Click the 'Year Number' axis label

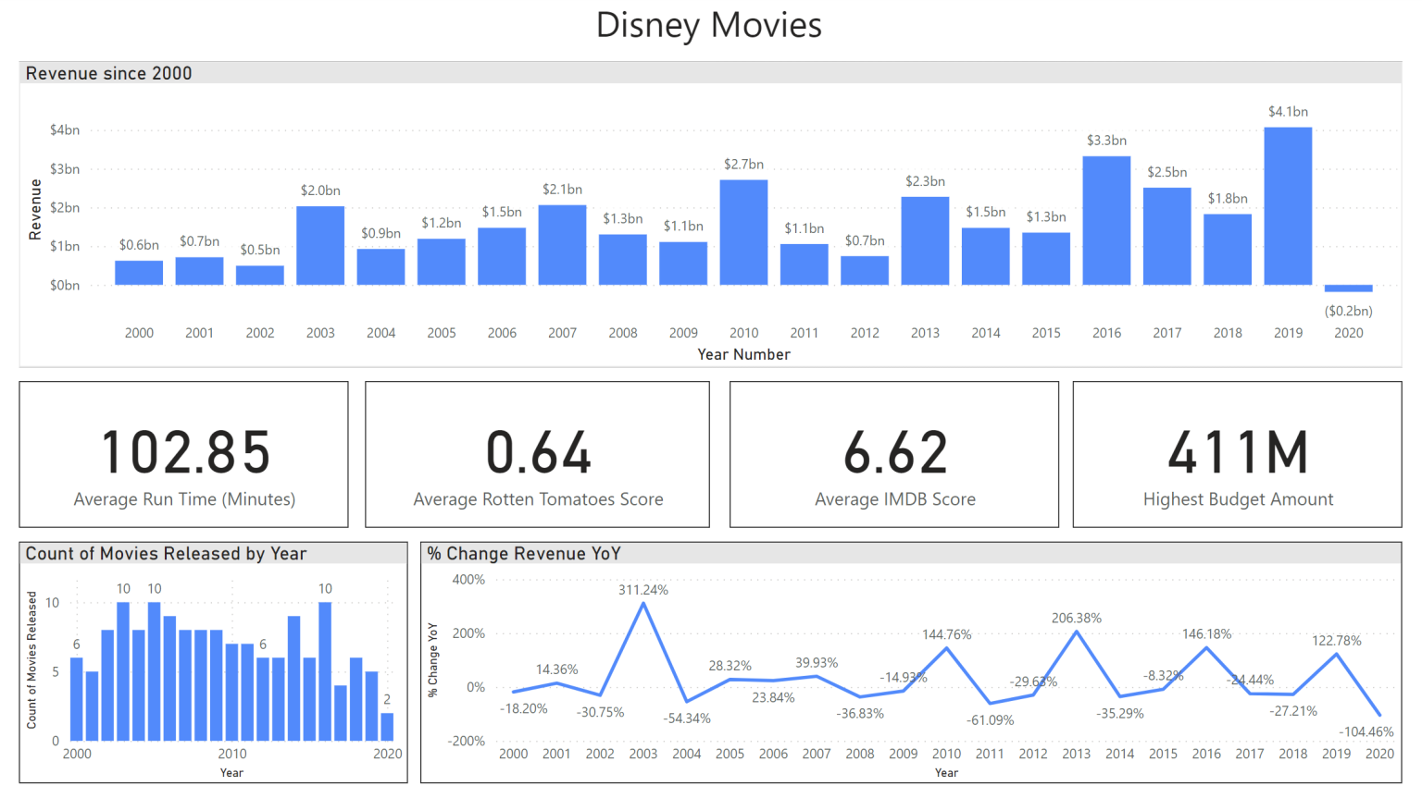point(744,353)
